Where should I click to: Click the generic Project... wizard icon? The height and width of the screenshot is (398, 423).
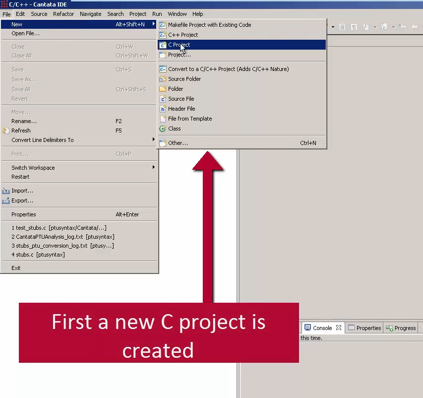tap(163, 55)
